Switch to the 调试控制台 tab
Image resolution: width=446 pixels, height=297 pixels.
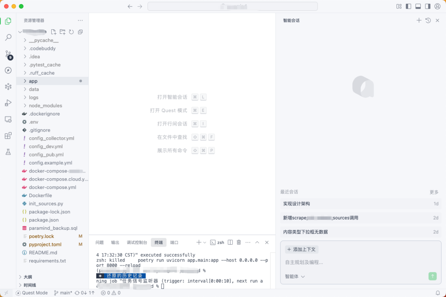[137, 242]
